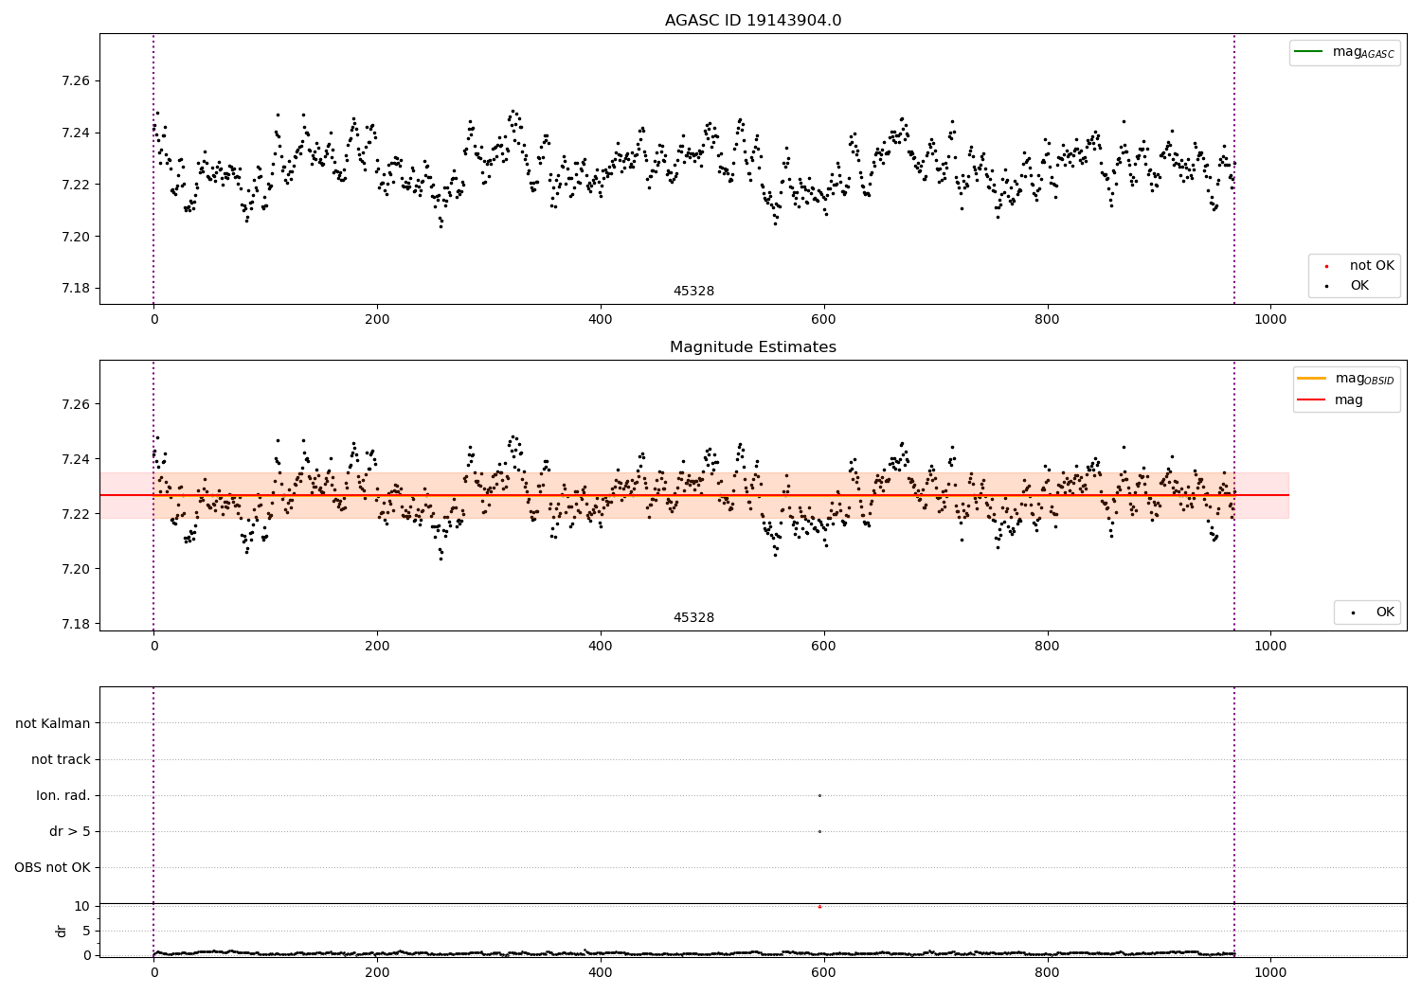Select the 'not OK' legend entry in top panel
The image size is (1421, 994).
[x=1358, y=266]
